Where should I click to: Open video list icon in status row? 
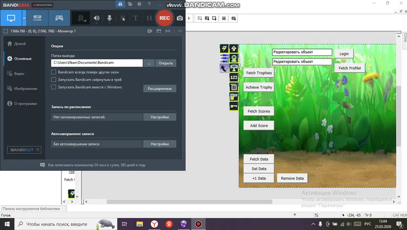[x=150, y=31]
